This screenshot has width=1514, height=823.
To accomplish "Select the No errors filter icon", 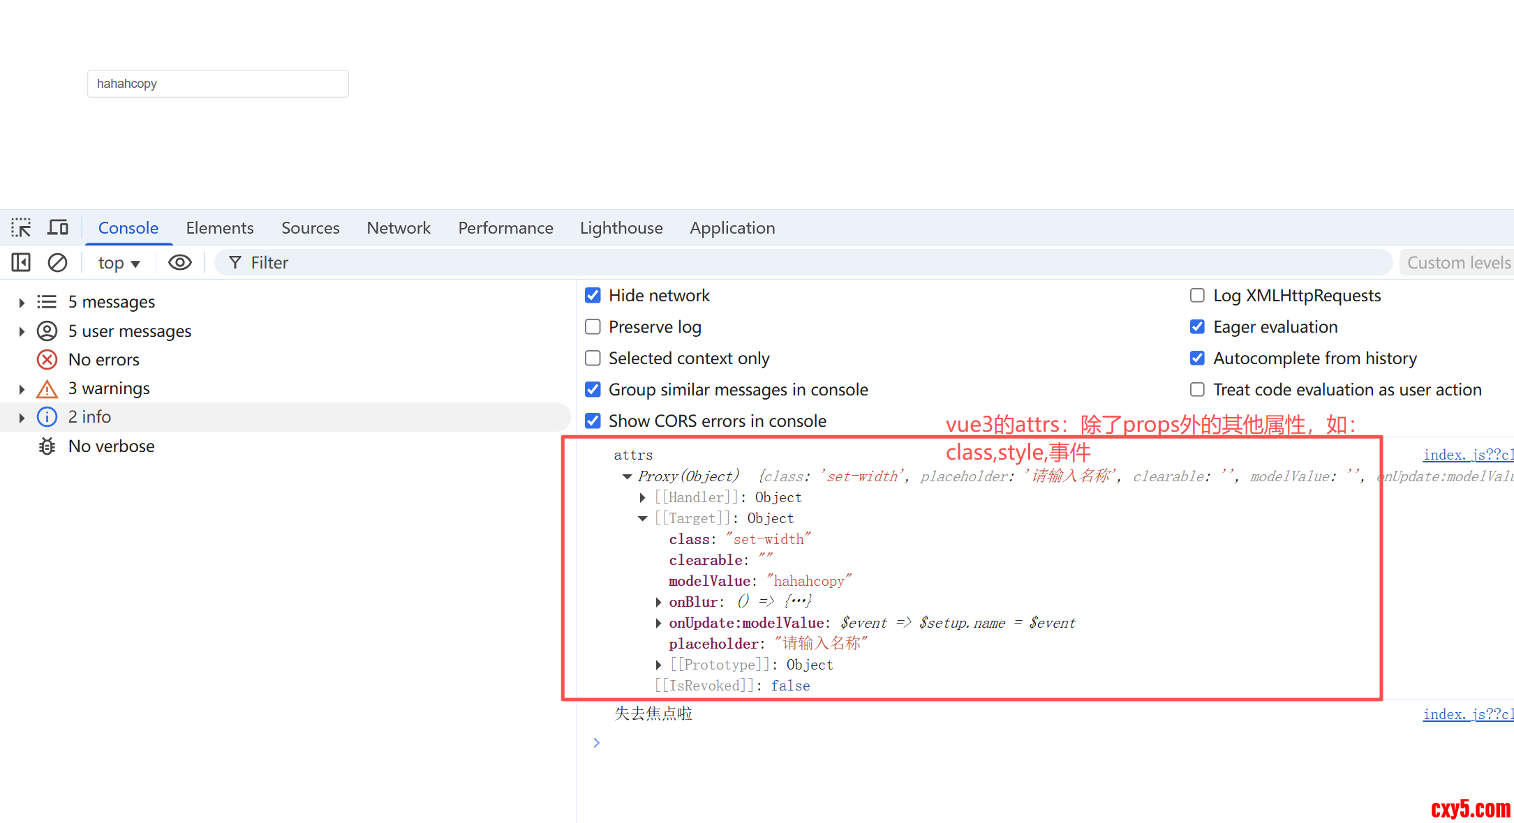I will click(47, 360).
